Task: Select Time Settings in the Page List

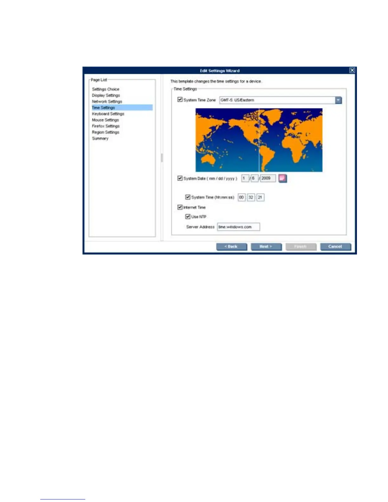Action: (x=122, y=107)
